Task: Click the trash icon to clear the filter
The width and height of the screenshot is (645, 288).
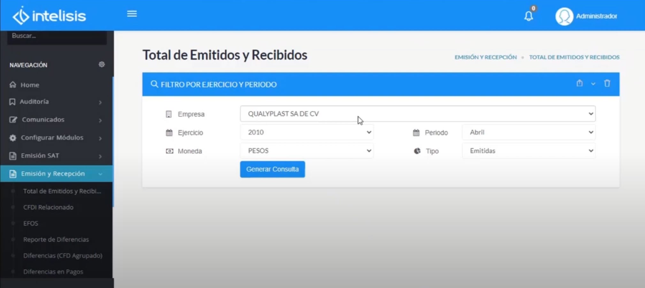Action: (x=607, y=83)
